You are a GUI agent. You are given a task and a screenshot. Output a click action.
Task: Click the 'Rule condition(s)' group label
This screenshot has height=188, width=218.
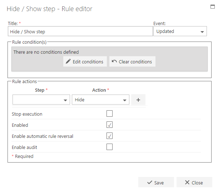(29, 42)
